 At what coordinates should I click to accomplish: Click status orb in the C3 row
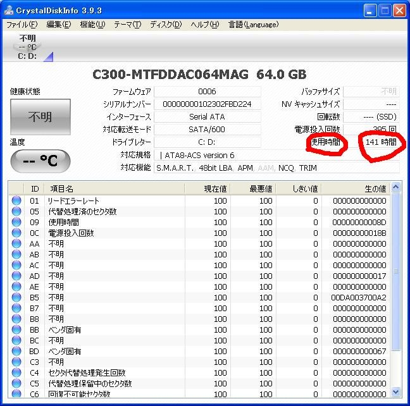click(16, 362)
